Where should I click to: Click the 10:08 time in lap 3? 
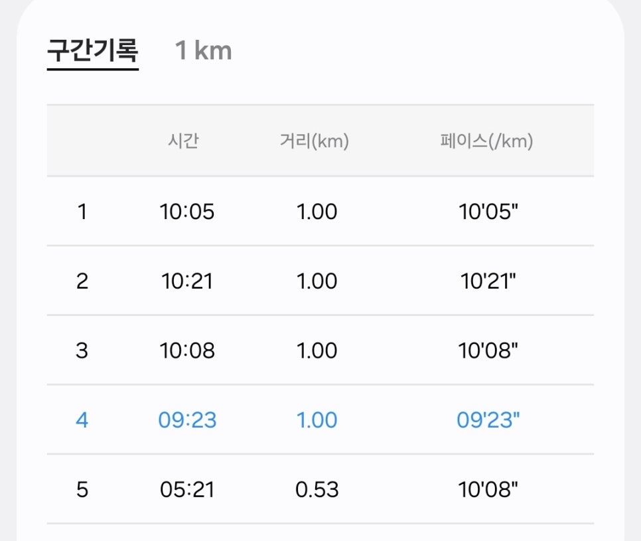(187, 351)
